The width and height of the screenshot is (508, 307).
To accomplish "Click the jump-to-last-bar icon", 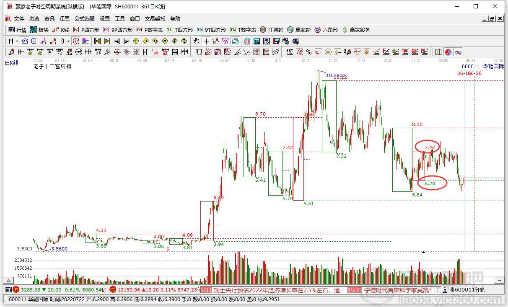I will click(107, 41).
